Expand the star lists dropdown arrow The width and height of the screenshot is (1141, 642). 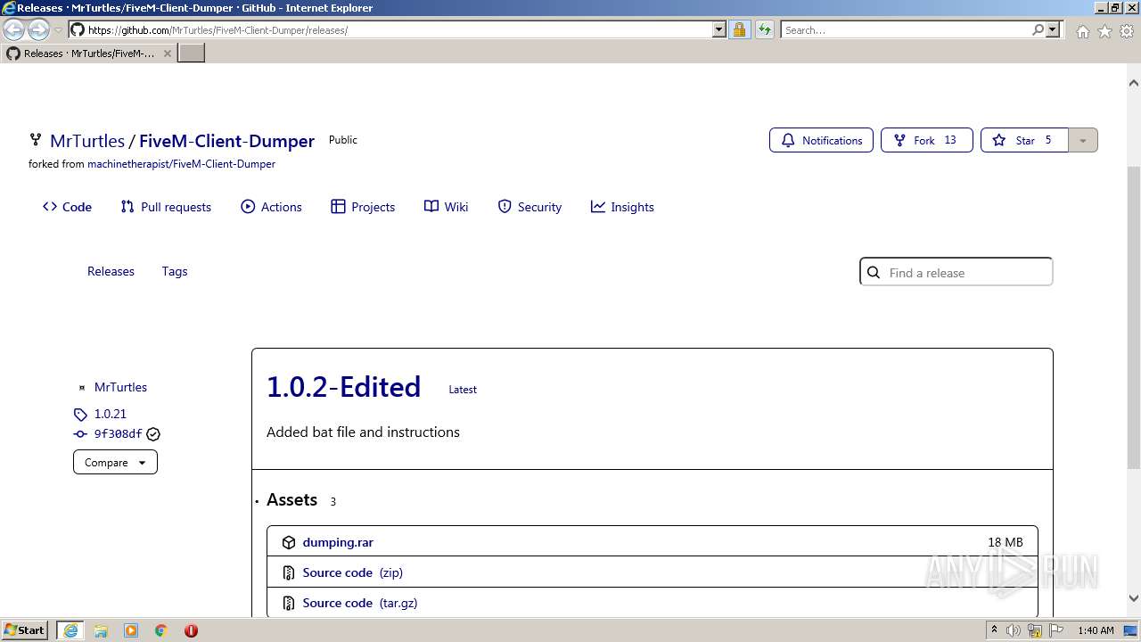(x=1083, y=140)
